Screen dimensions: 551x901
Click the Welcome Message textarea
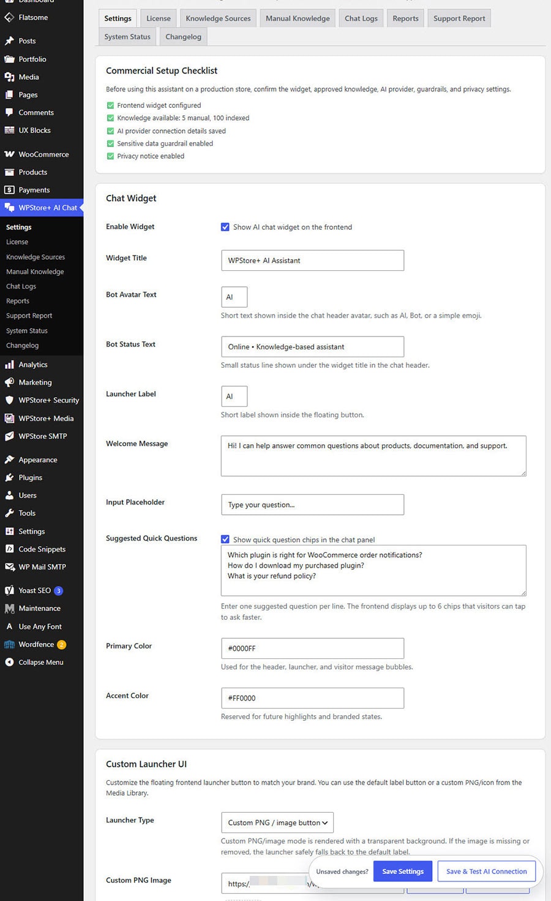coord(373,456)
